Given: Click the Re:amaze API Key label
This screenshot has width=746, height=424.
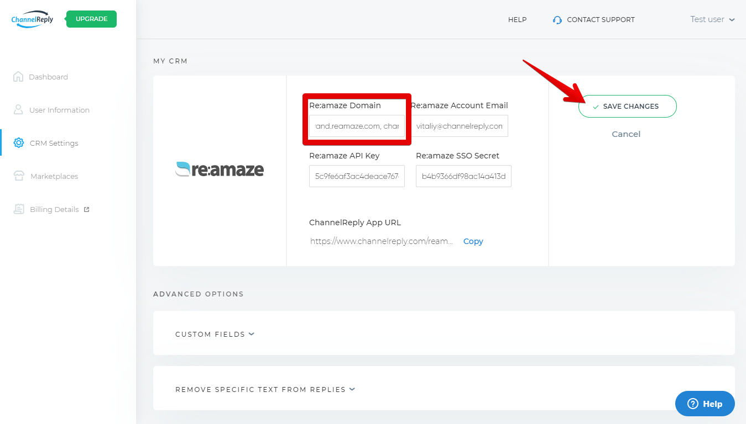Looking at the screenshot, I should (x=345, y=156).
